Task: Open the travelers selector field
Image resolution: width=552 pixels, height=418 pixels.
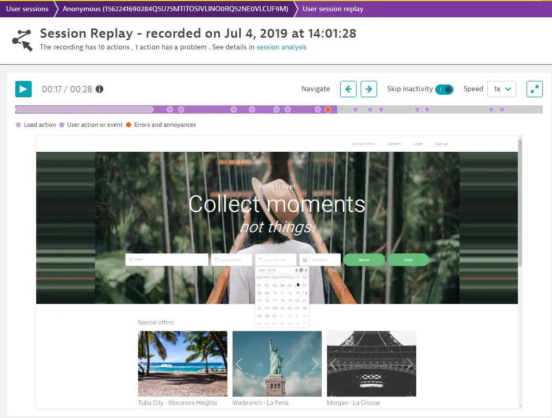Action: tap(320, 260)
